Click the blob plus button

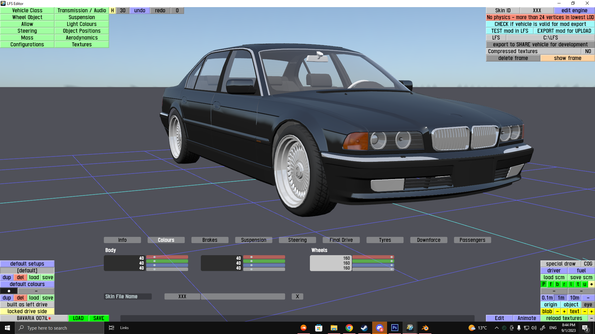click(564, 311)
